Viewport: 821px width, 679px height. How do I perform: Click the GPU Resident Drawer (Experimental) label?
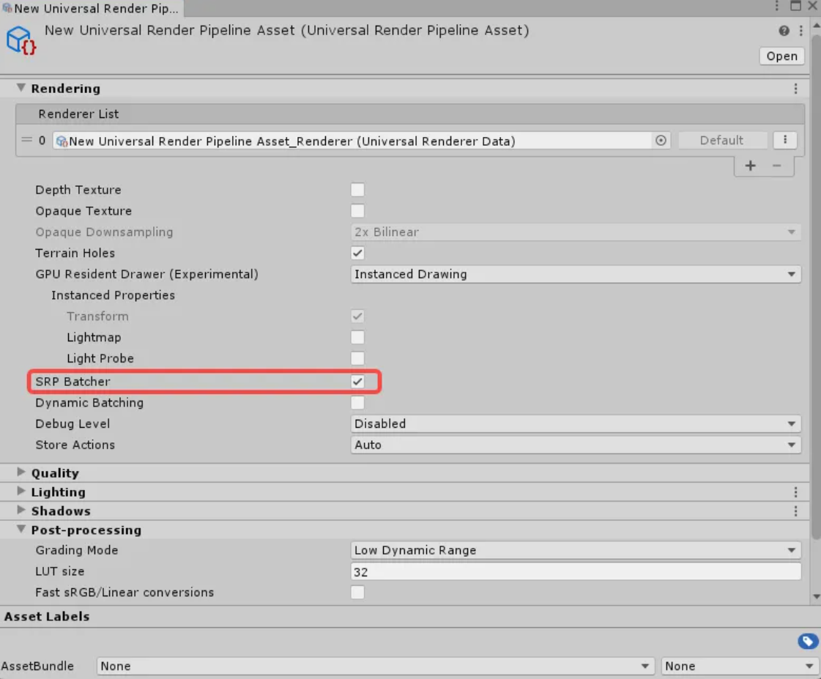point(146,275)
